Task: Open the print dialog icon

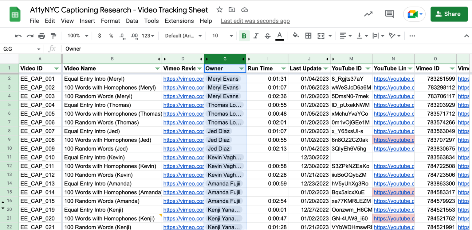Action: [41, 36]
